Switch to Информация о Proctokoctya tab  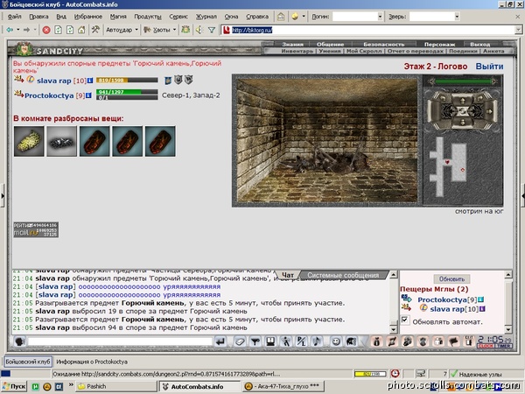pyautogui.click(x=91, y=362)
